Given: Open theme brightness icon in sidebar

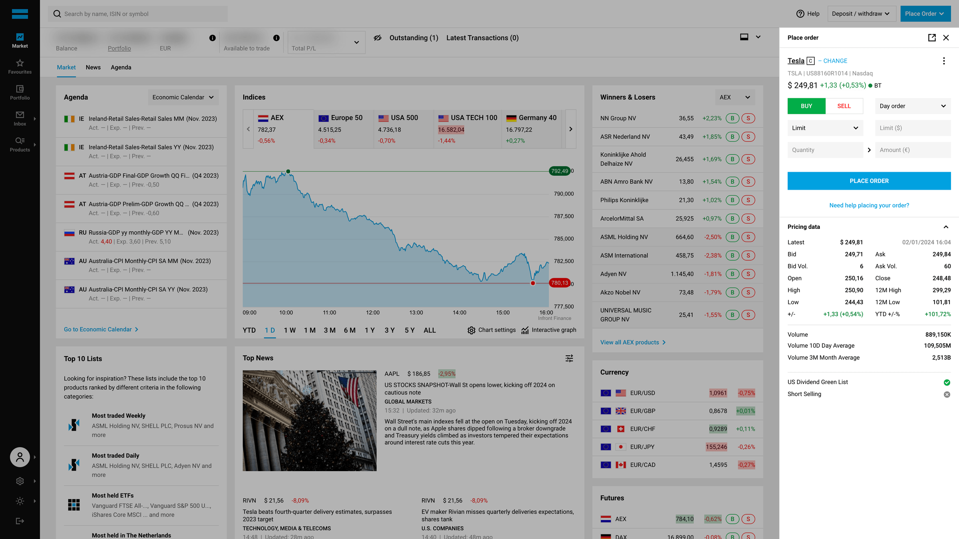Looking at the screenshot, I should pos(20,501).
